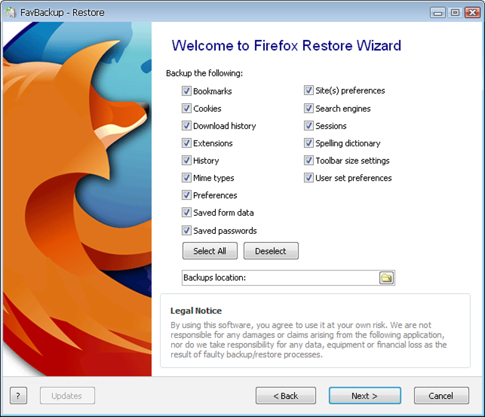Toggle the Sessions checkbox
The image size is (485, 417).
tap(309, 126)
